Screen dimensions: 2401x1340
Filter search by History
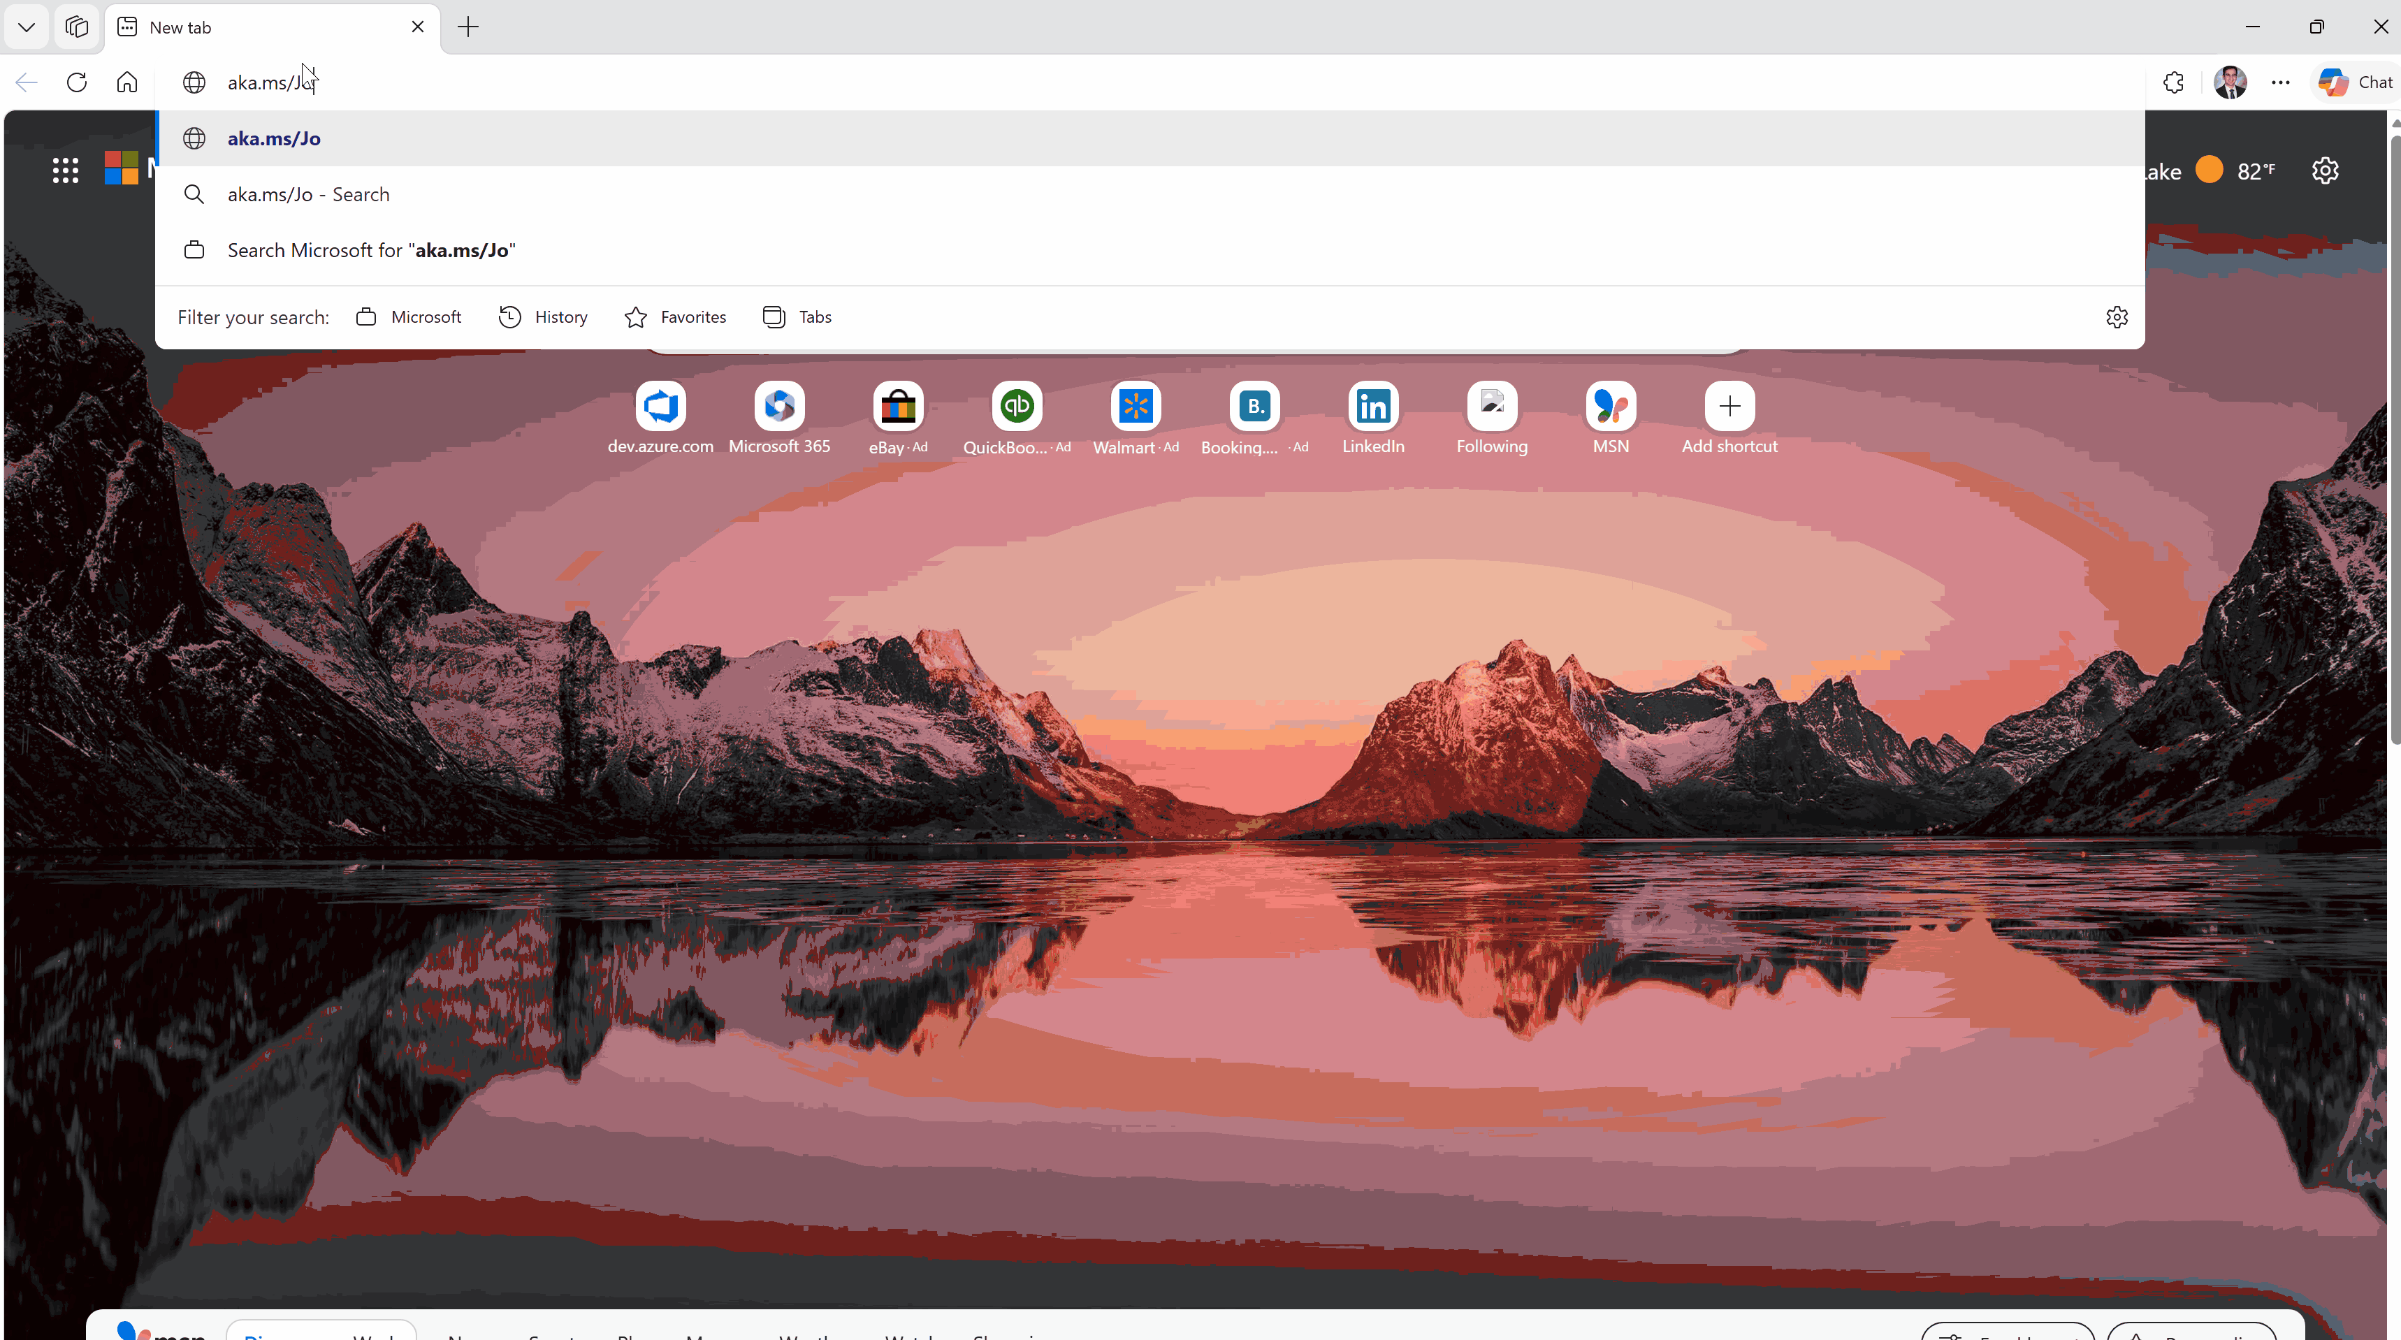(542, 316)
